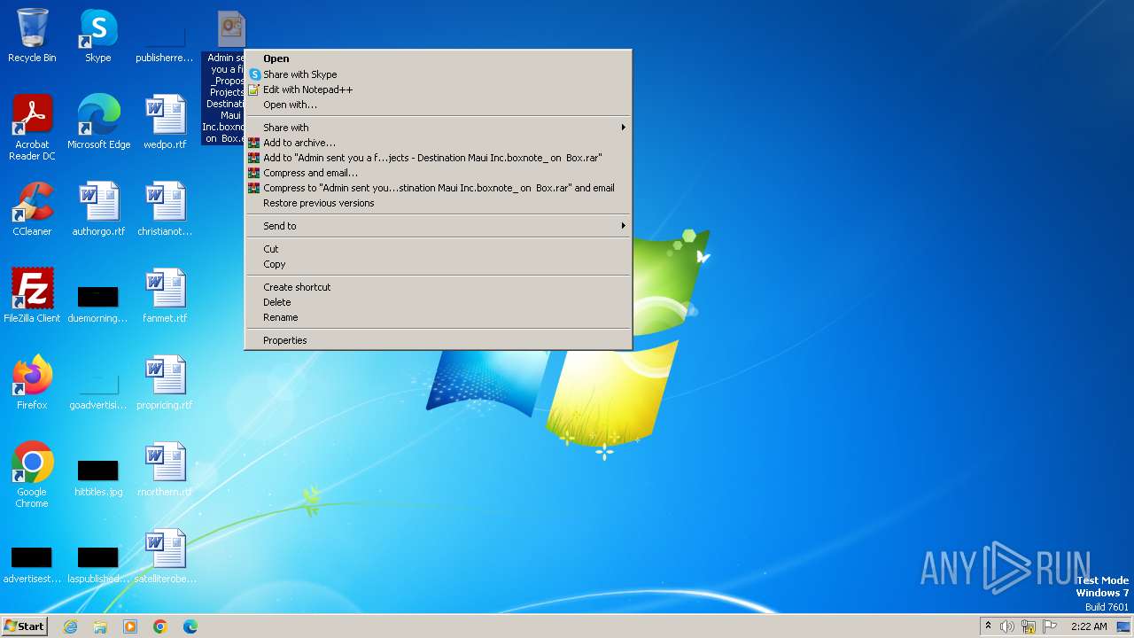Image resolution: width=1134 pixels, height=638 pixels.
Task: Expand Share with submenu
Action: click(x=439, y=128)
